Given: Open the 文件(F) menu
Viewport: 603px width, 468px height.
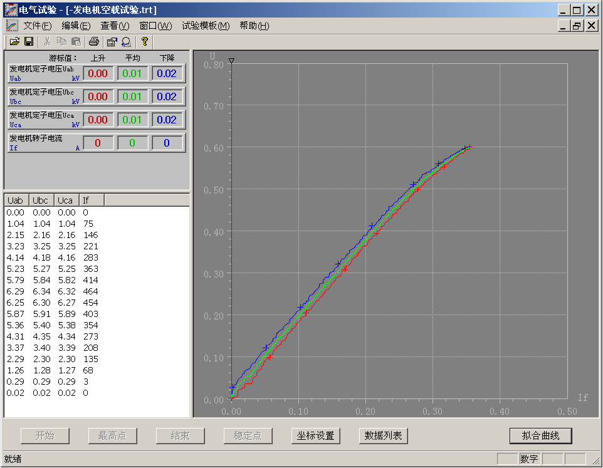Looking at the screenshot, I should 38,26.
